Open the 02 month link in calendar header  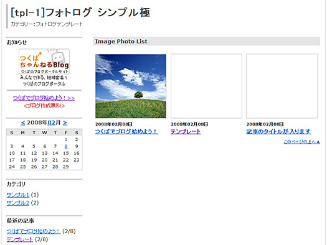[51, 122]
